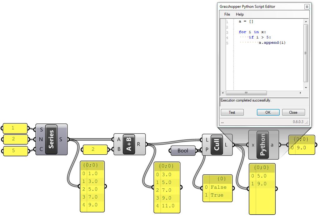320x219 pixels.
Task: Close the Python Script Editor via title-bar X
Action: (307, 7)
